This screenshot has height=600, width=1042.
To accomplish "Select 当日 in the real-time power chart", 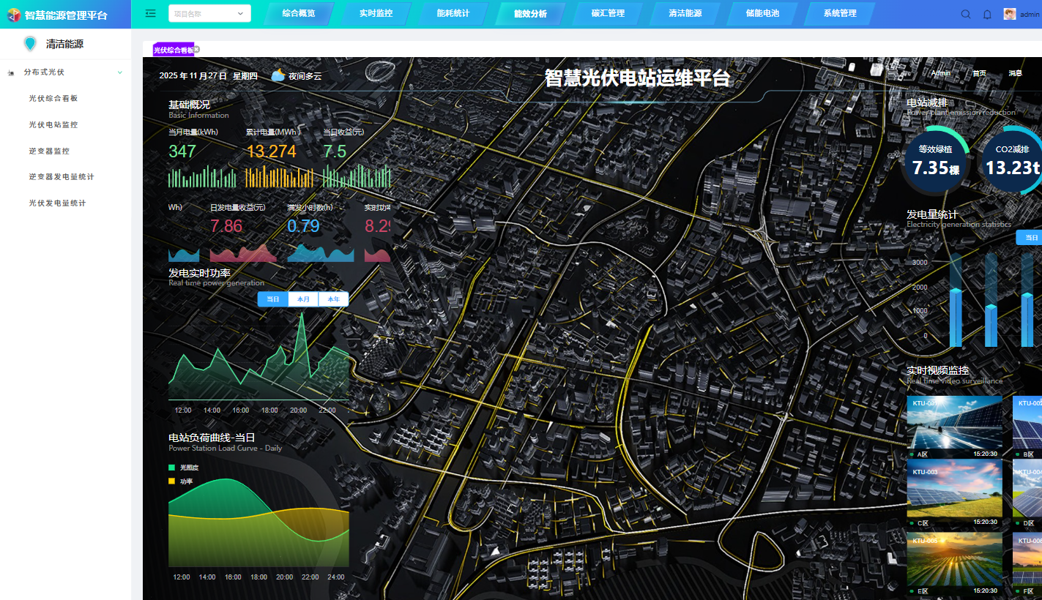I will tap(273, 299).
